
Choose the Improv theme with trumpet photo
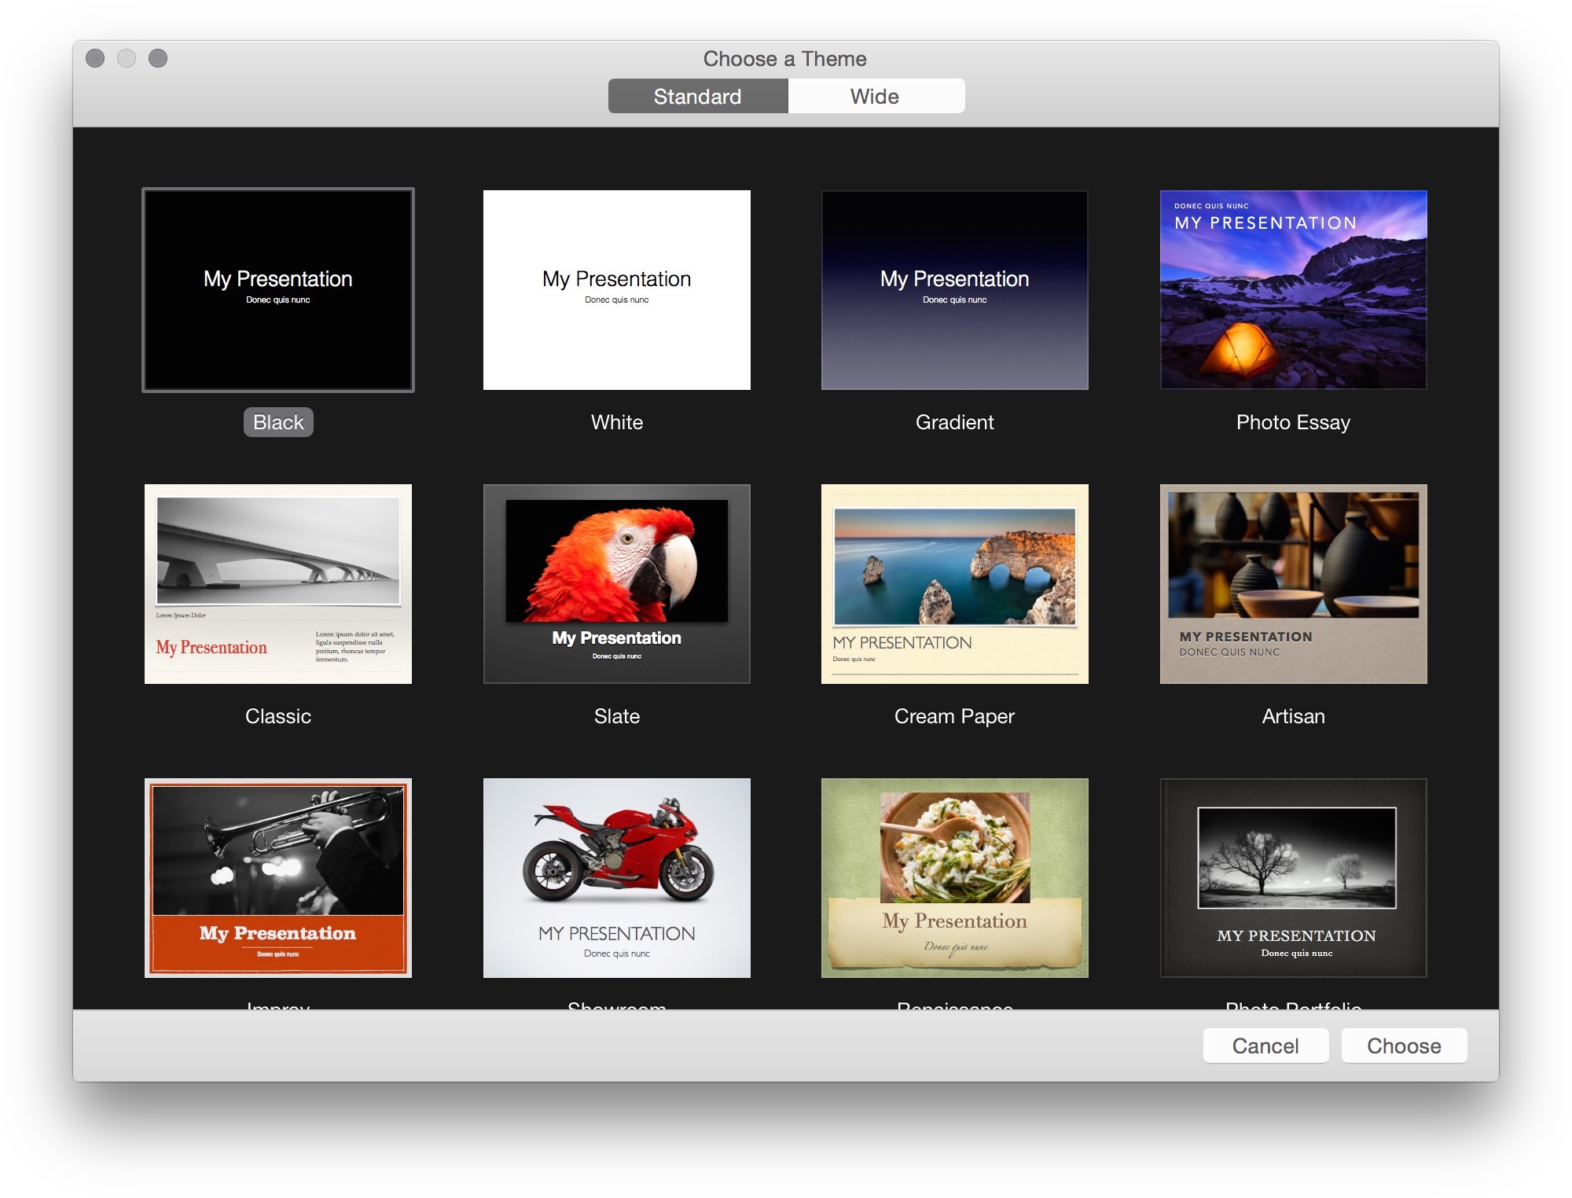pos(278,878)
